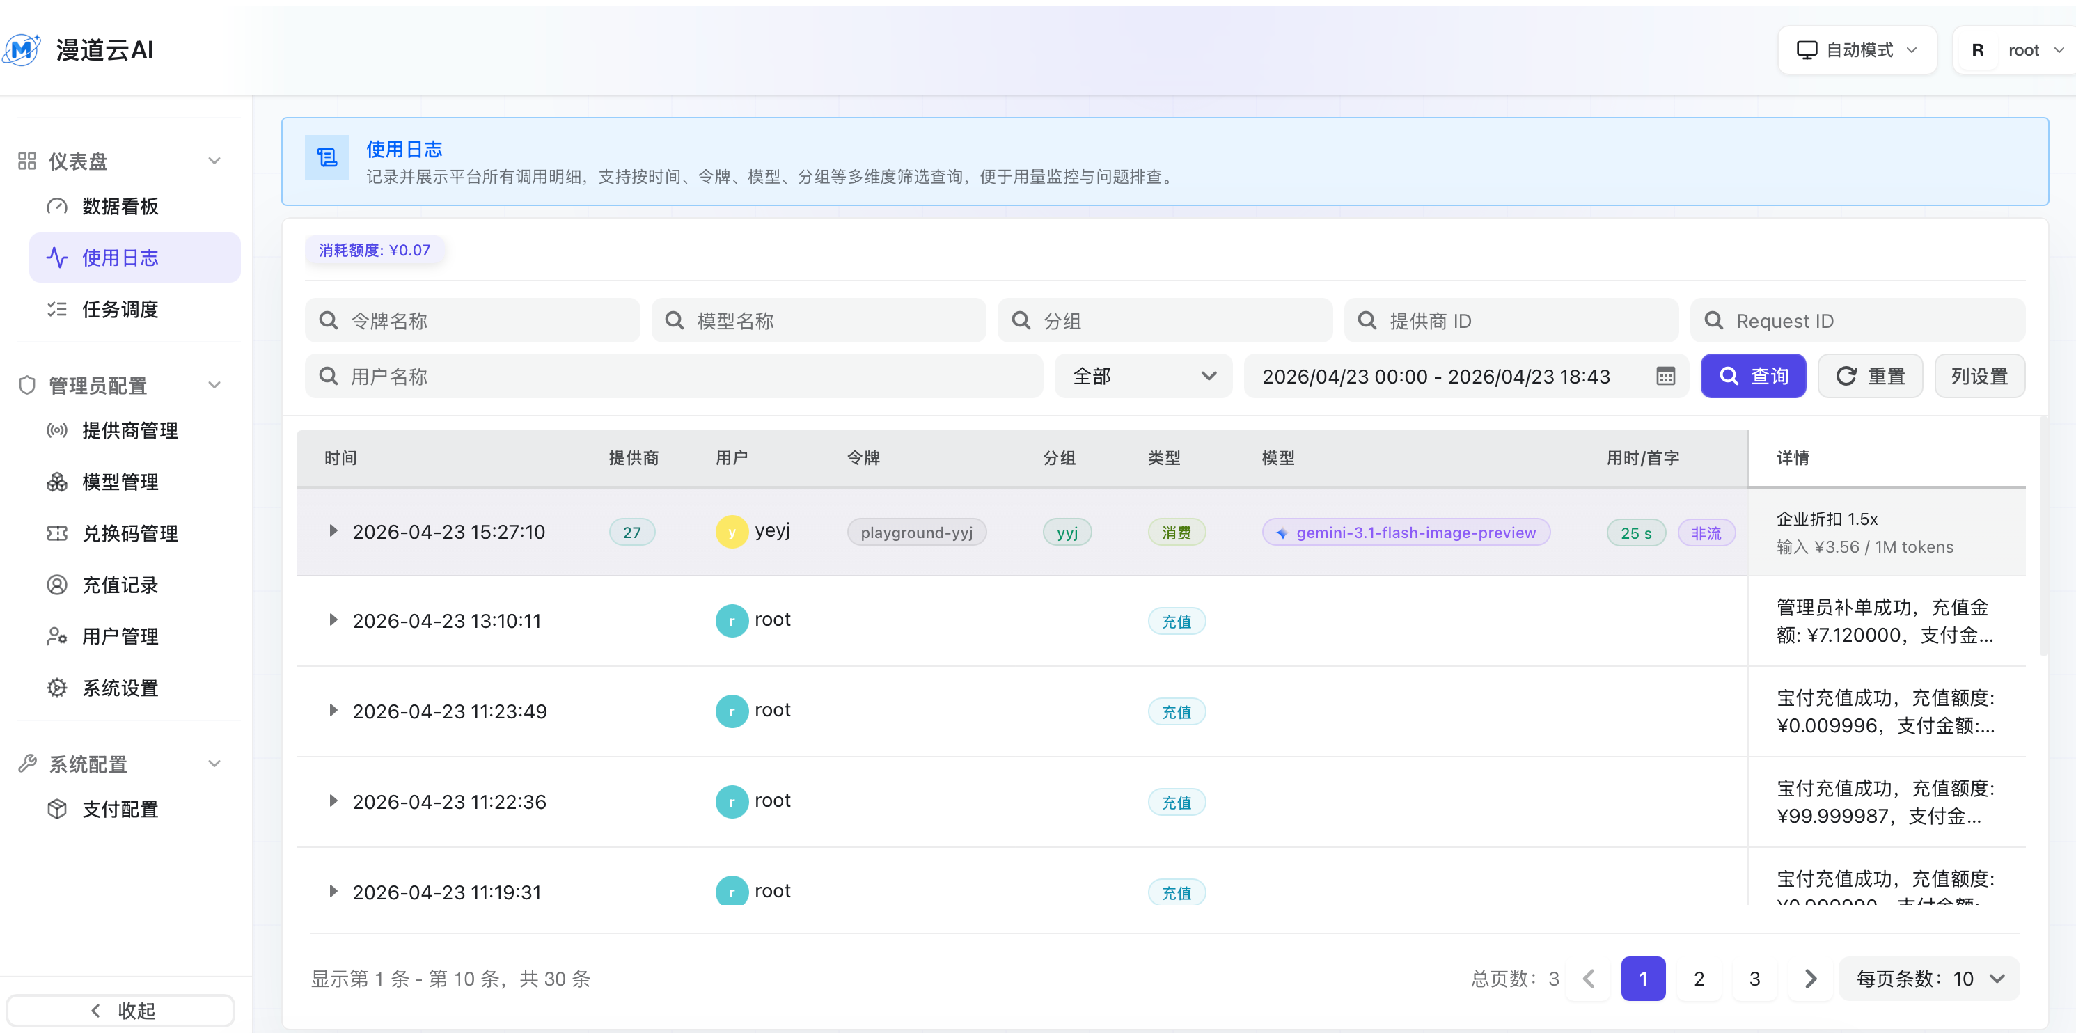Click the 模型管理 cubes icon
The height and width of the screenshot is (1033, 2076).
57,482
